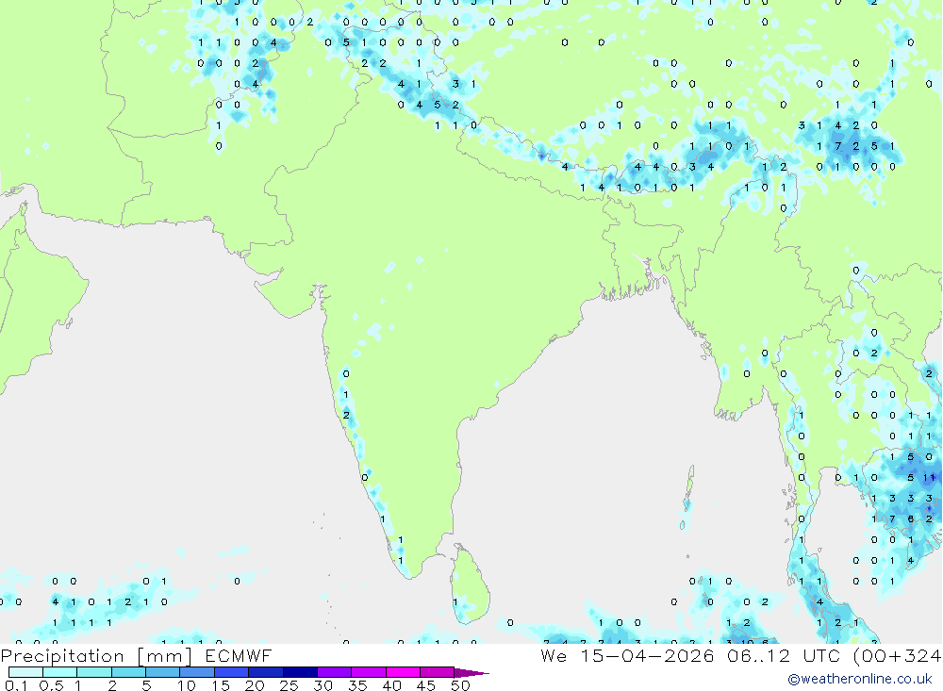Click the 25–30 mm dark navy swatch
This screenshot has width=943, height=691.
(x=300, y=672)
